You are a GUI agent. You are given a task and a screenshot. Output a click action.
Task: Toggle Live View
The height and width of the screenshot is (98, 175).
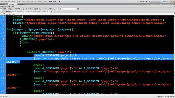29,9
